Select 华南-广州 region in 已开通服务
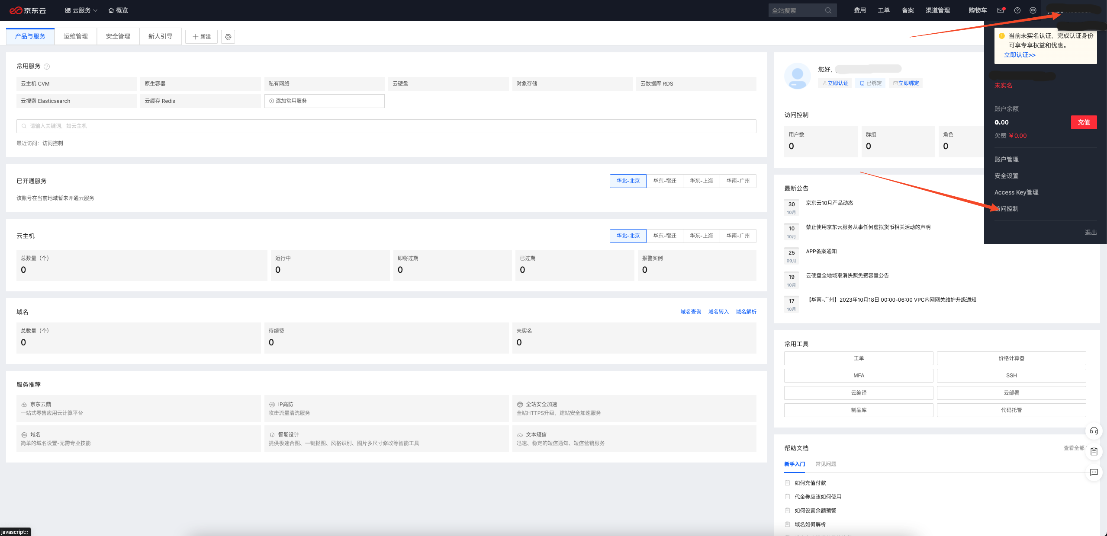 pos(738,181)
